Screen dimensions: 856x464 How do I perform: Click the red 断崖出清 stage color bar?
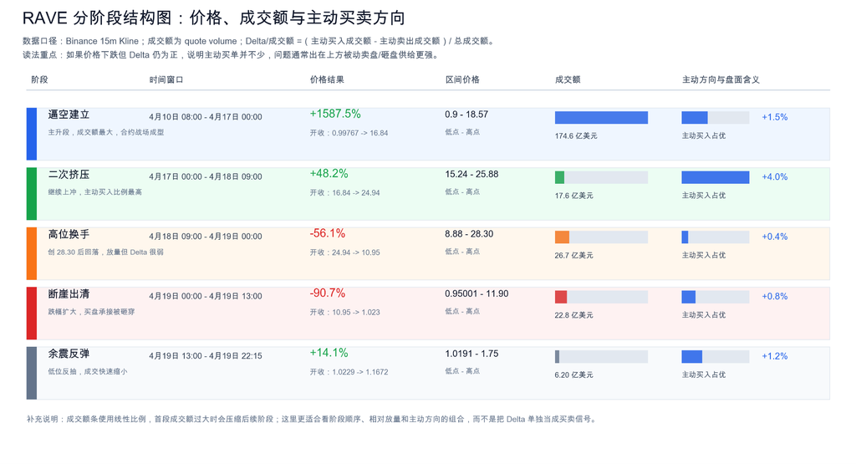[32, 314]
